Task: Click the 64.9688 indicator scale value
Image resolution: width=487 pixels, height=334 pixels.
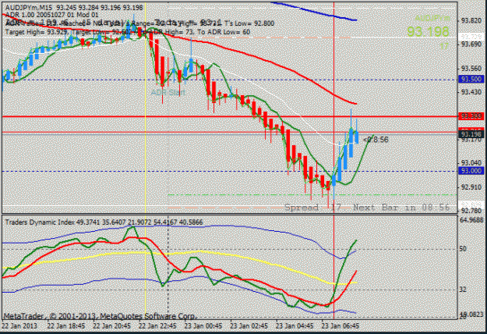Action: click(471, 220)
